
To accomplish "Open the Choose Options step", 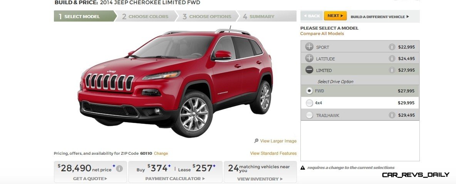I will click(207, 16).
